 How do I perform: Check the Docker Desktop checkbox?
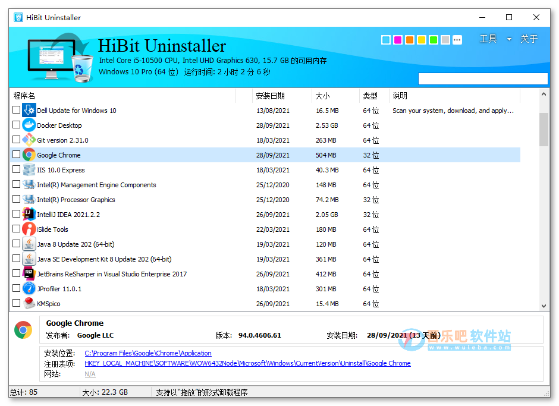tap(16, 125)
